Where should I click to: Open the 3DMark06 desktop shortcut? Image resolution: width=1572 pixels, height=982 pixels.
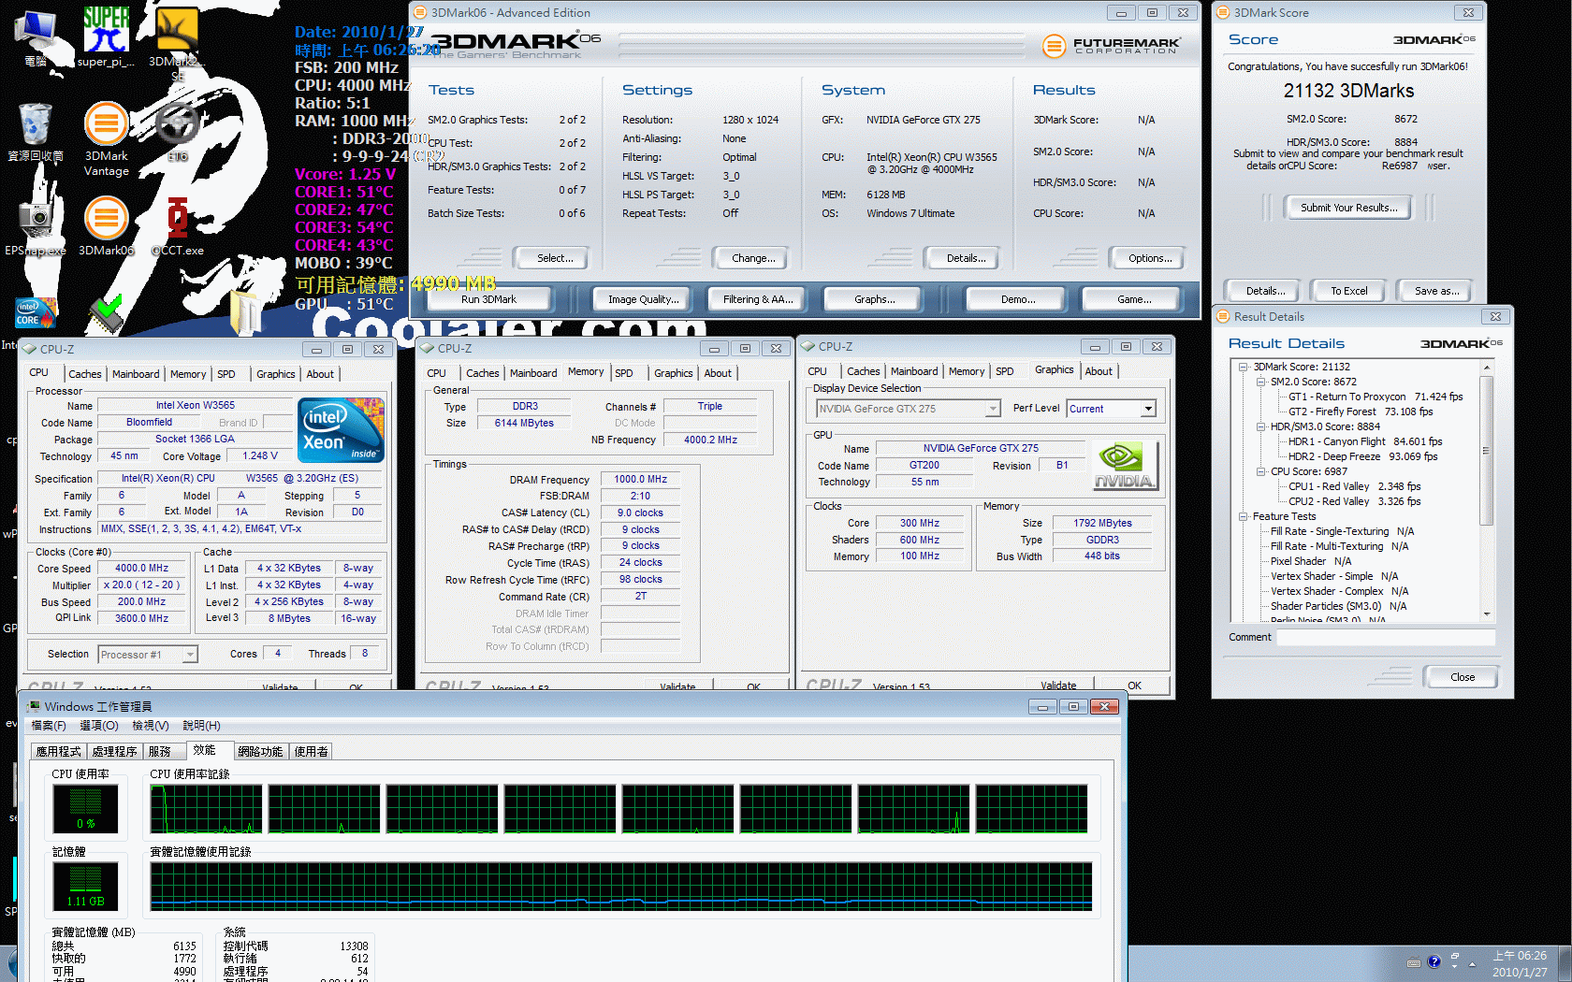click(107, 224)
